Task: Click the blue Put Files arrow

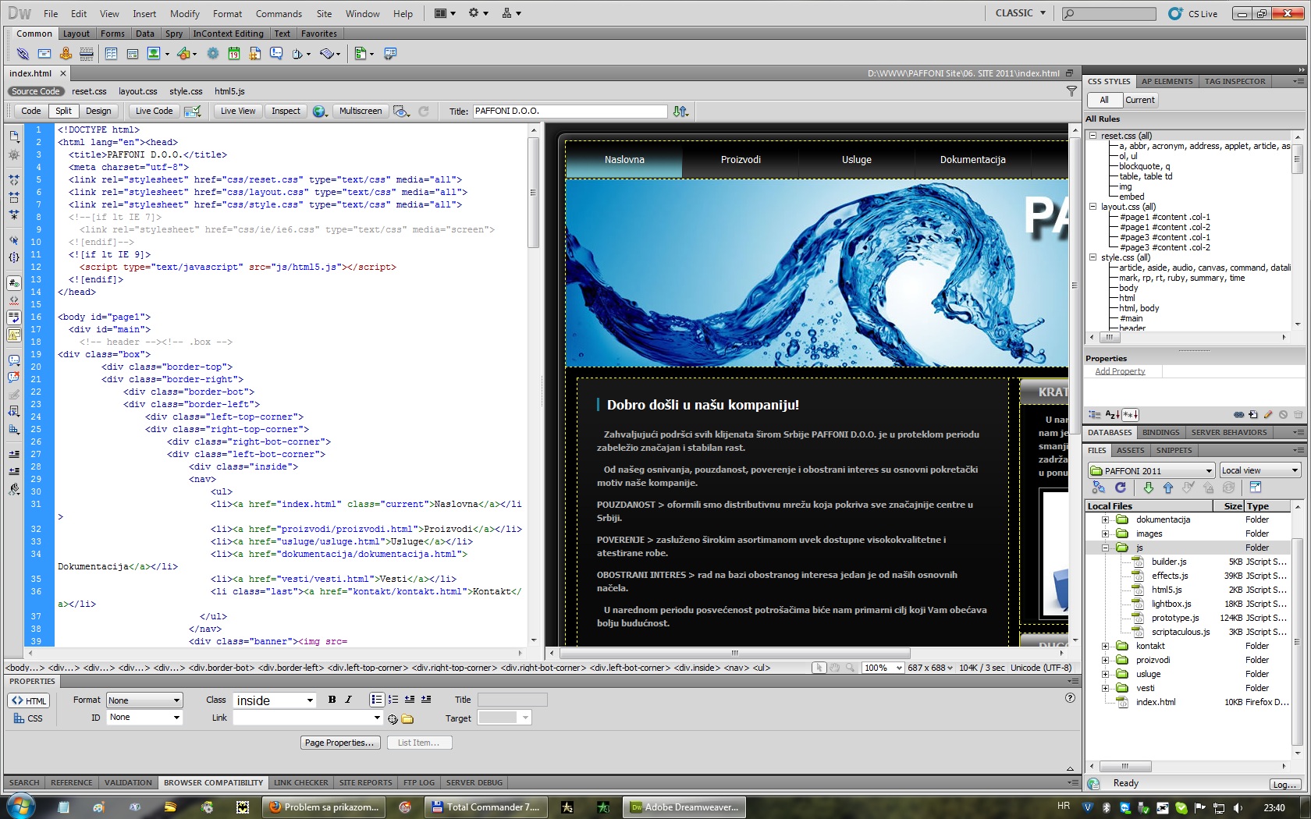Action: point(1168,487)
